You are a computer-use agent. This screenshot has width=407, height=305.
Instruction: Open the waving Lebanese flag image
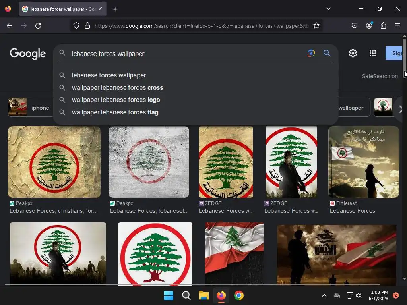coord(234,254)
